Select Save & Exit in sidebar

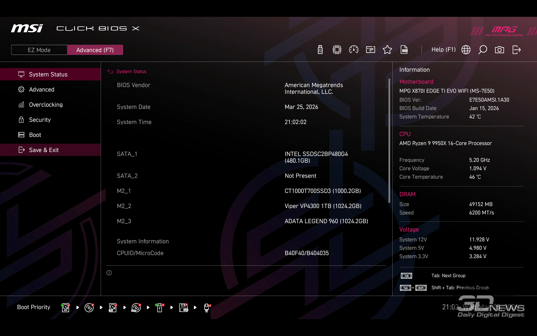coord(44,150)
